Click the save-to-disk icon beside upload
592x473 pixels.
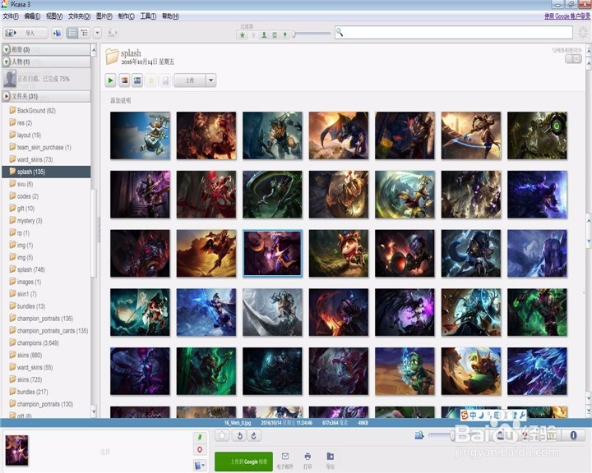click(165, 80)
